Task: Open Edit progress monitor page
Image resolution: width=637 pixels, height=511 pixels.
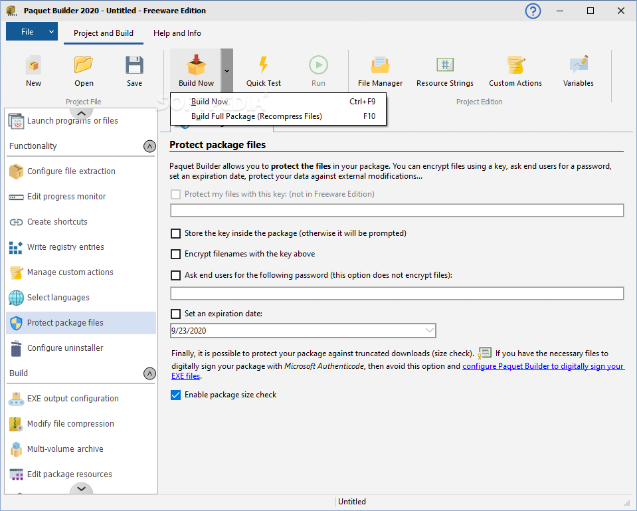Action: pyautogui.click(x=81, y=196)
